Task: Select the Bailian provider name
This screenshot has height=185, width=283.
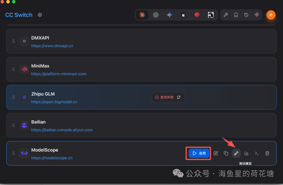Action: [39, 122]
